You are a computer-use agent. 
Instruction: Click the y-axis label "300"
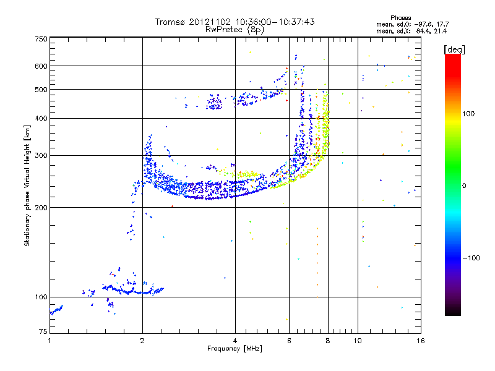pyautogui.click(x=41, y=155)
